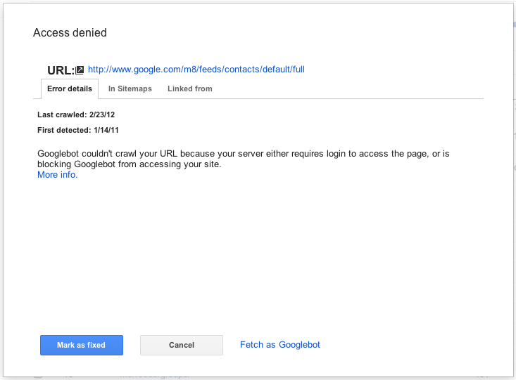Screen dimensions: 516x380
Task: Cancel the Access denied dialog
Action: coord(181,345)
